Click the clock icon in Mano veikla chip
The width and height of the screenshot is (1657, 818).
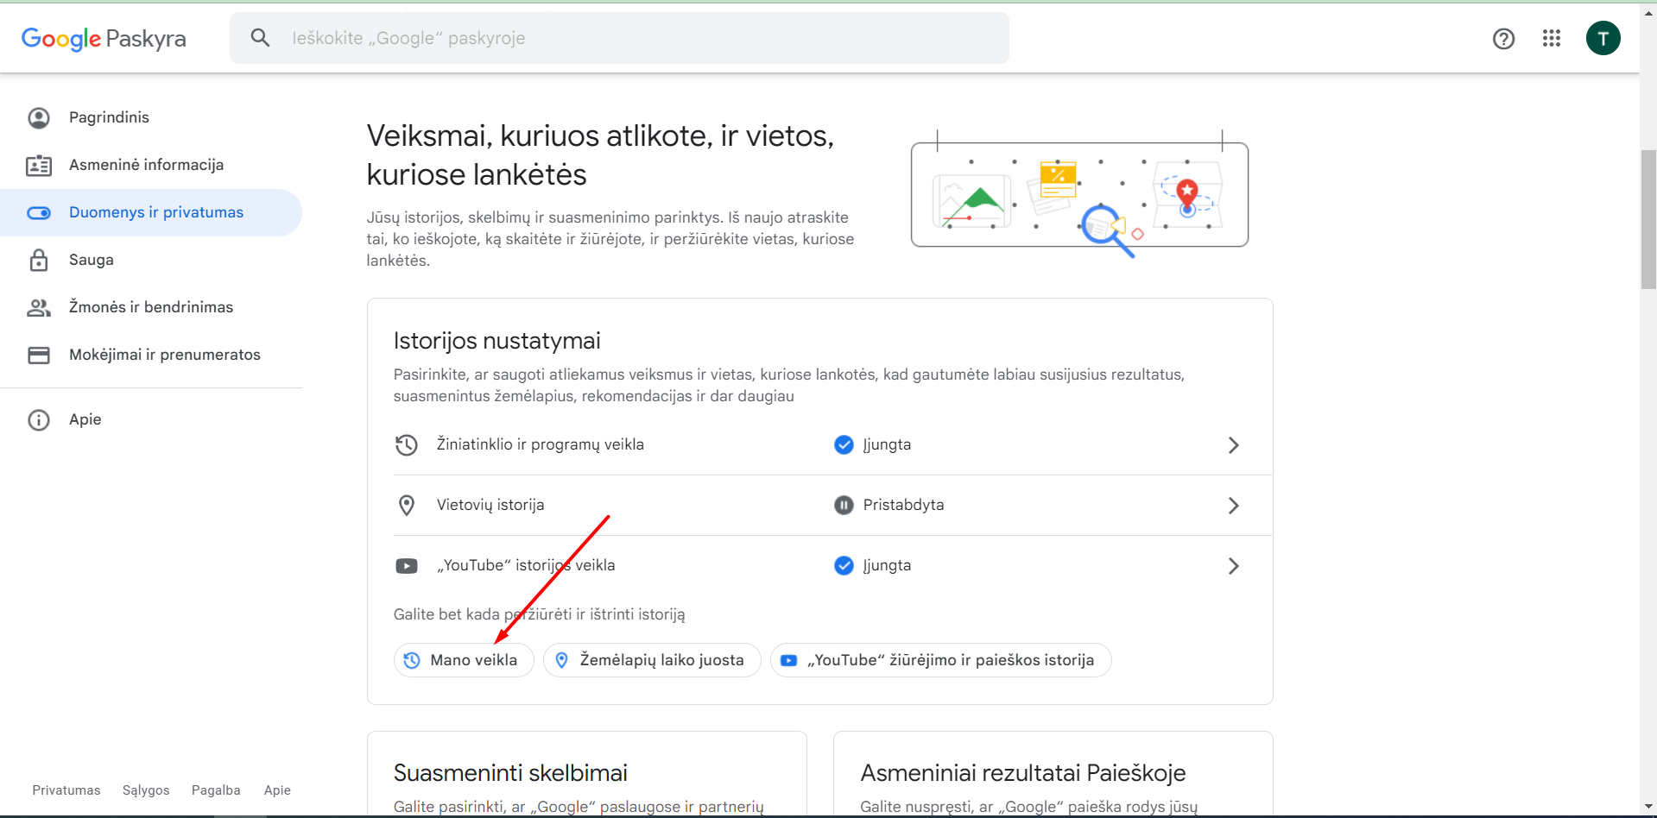pos(412,660)
